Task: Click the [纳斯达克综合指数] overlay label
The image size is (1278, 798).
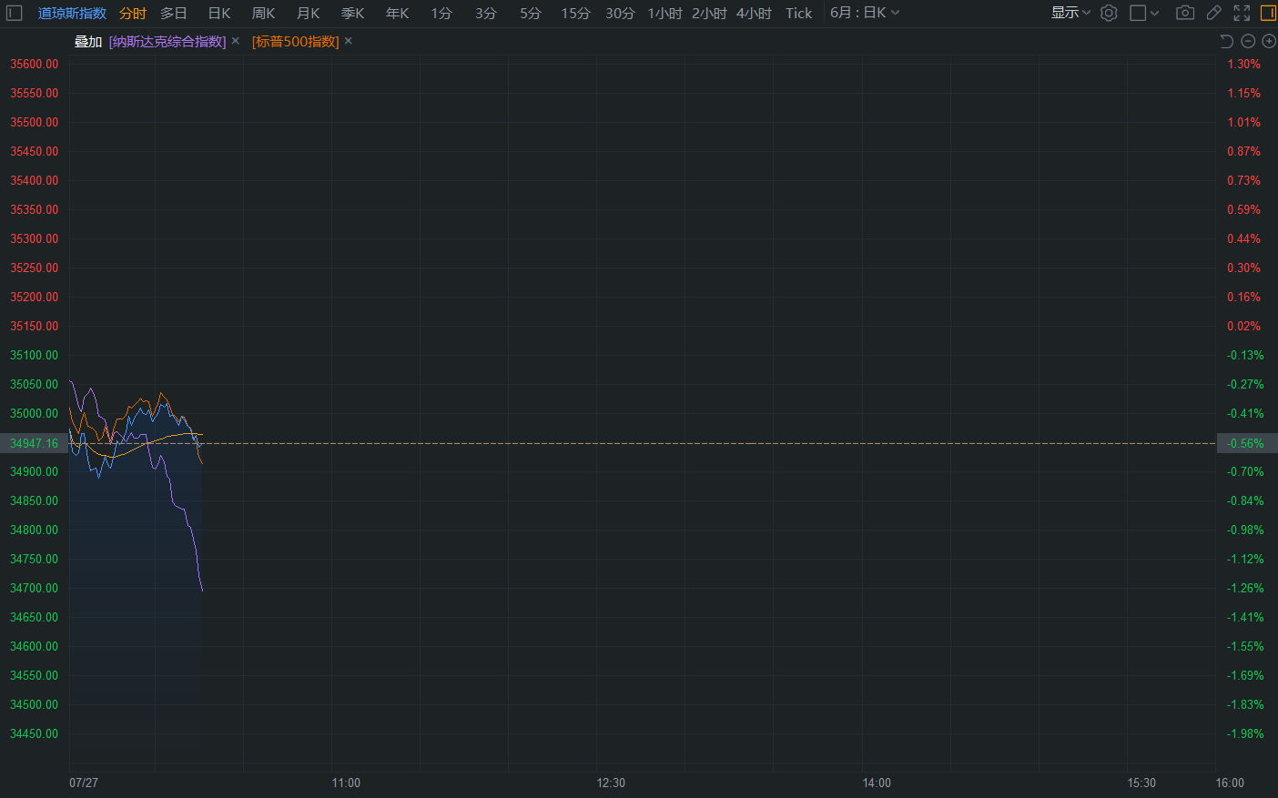Action: pos(167,42)
